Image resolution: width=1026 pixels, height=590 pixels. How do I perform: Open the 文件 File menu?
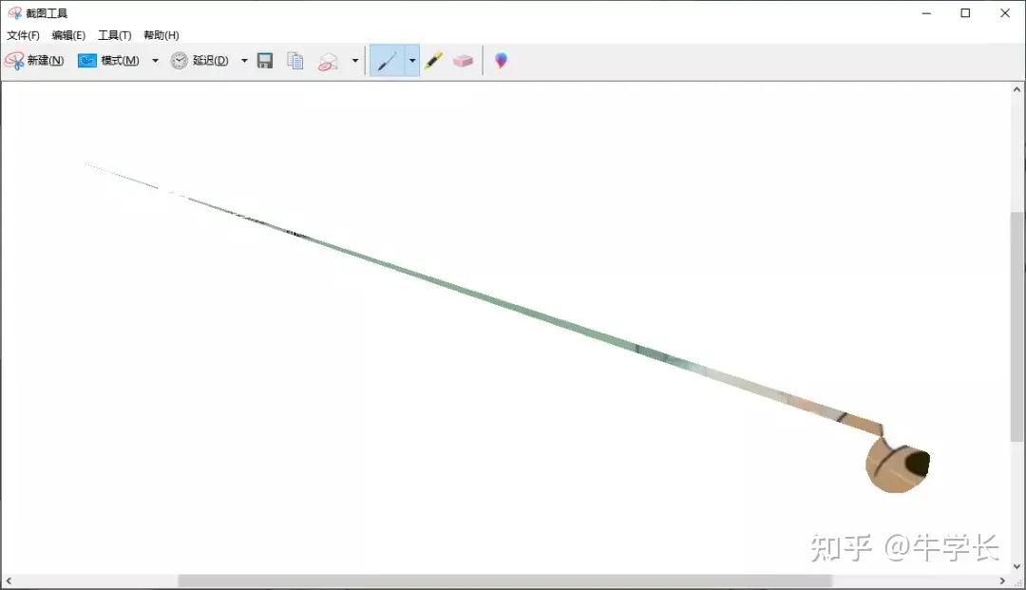(x=23, y=35)
